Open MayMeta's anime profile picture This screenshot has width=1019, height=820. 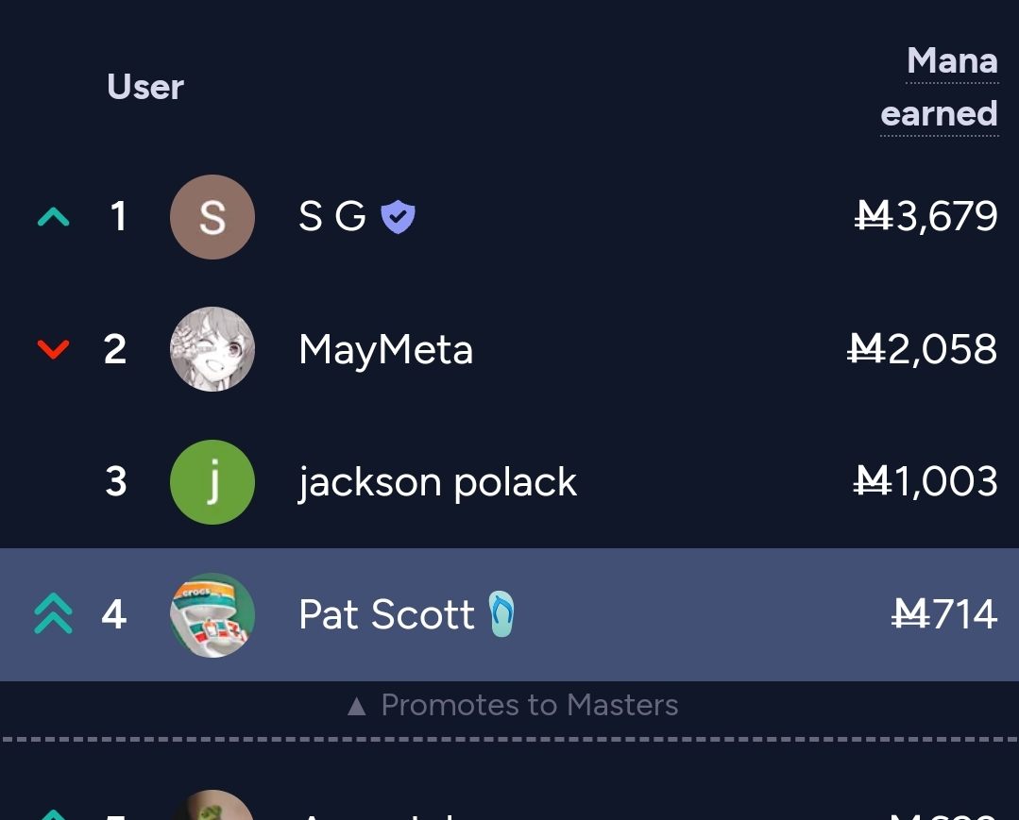click(212, 349)
